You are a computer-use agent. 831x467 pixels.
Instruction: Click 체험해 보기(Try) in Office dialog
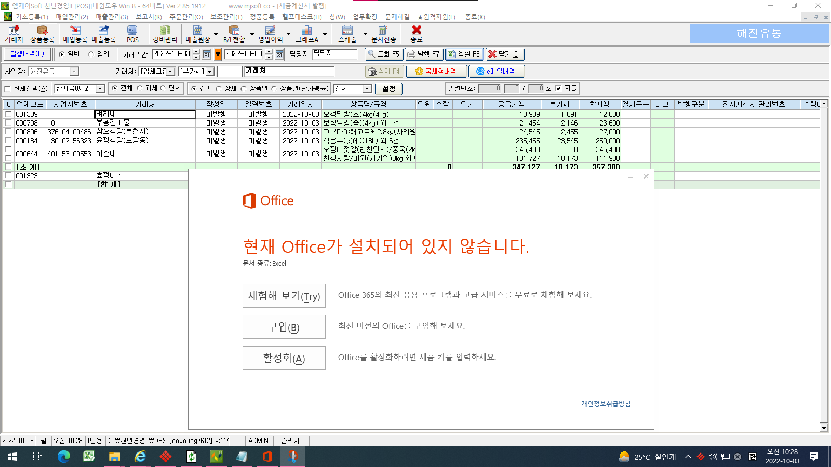click(284, 296)
